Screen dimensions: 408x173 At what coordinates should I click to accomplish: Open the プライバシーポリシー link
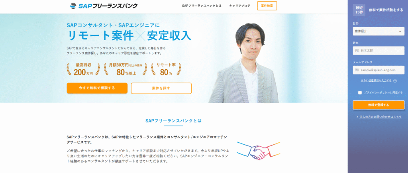tap(377, 92)
